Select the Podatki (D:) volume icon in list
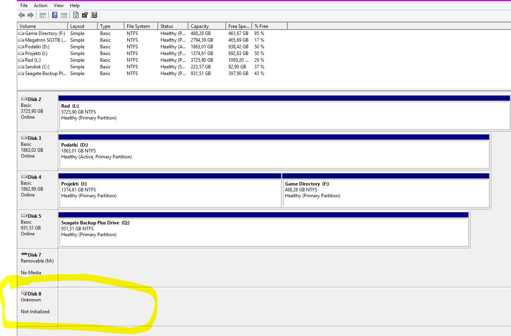 (21, 47)
